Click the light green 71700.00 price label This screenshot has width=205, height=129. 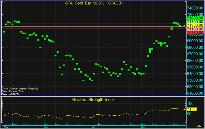click(195, 22)
